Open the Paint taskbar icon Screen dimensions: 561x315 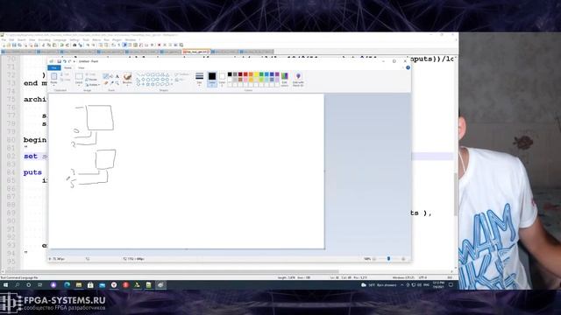160,285
